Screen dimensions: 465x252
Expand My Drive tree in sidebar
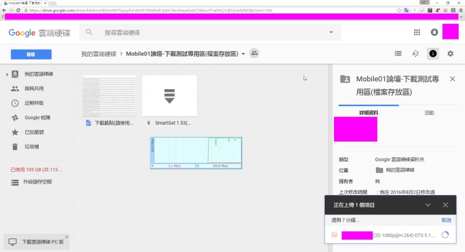pos(7,74)
